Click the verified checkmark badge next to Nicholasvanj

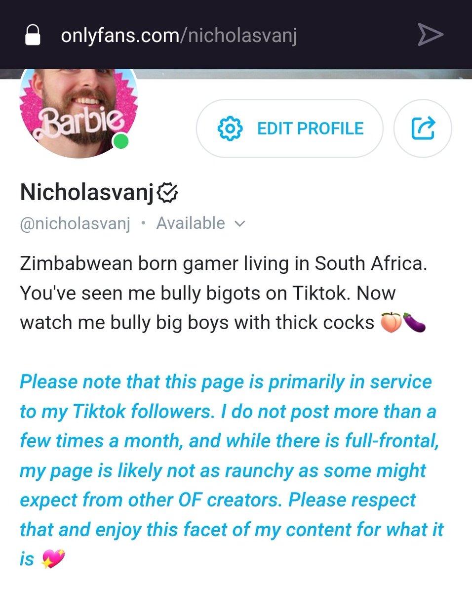point(167,193)
